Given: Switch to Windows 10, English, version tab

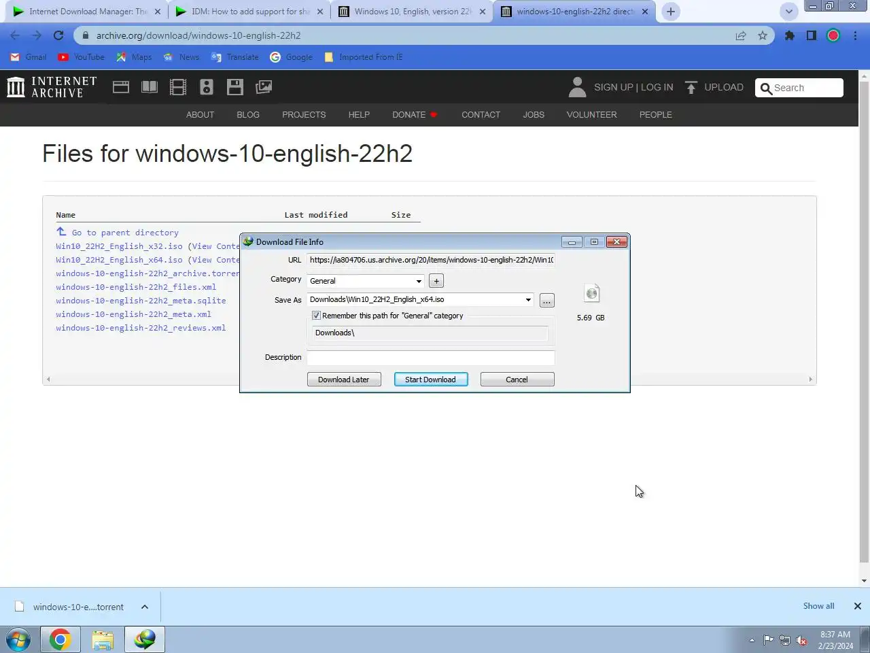Looking at the screenshot, I should [412, 12].
